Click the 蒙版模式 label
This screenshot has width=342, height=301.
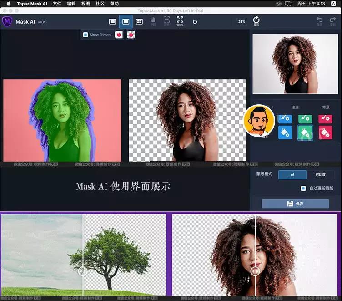click(x=264, y=174)
